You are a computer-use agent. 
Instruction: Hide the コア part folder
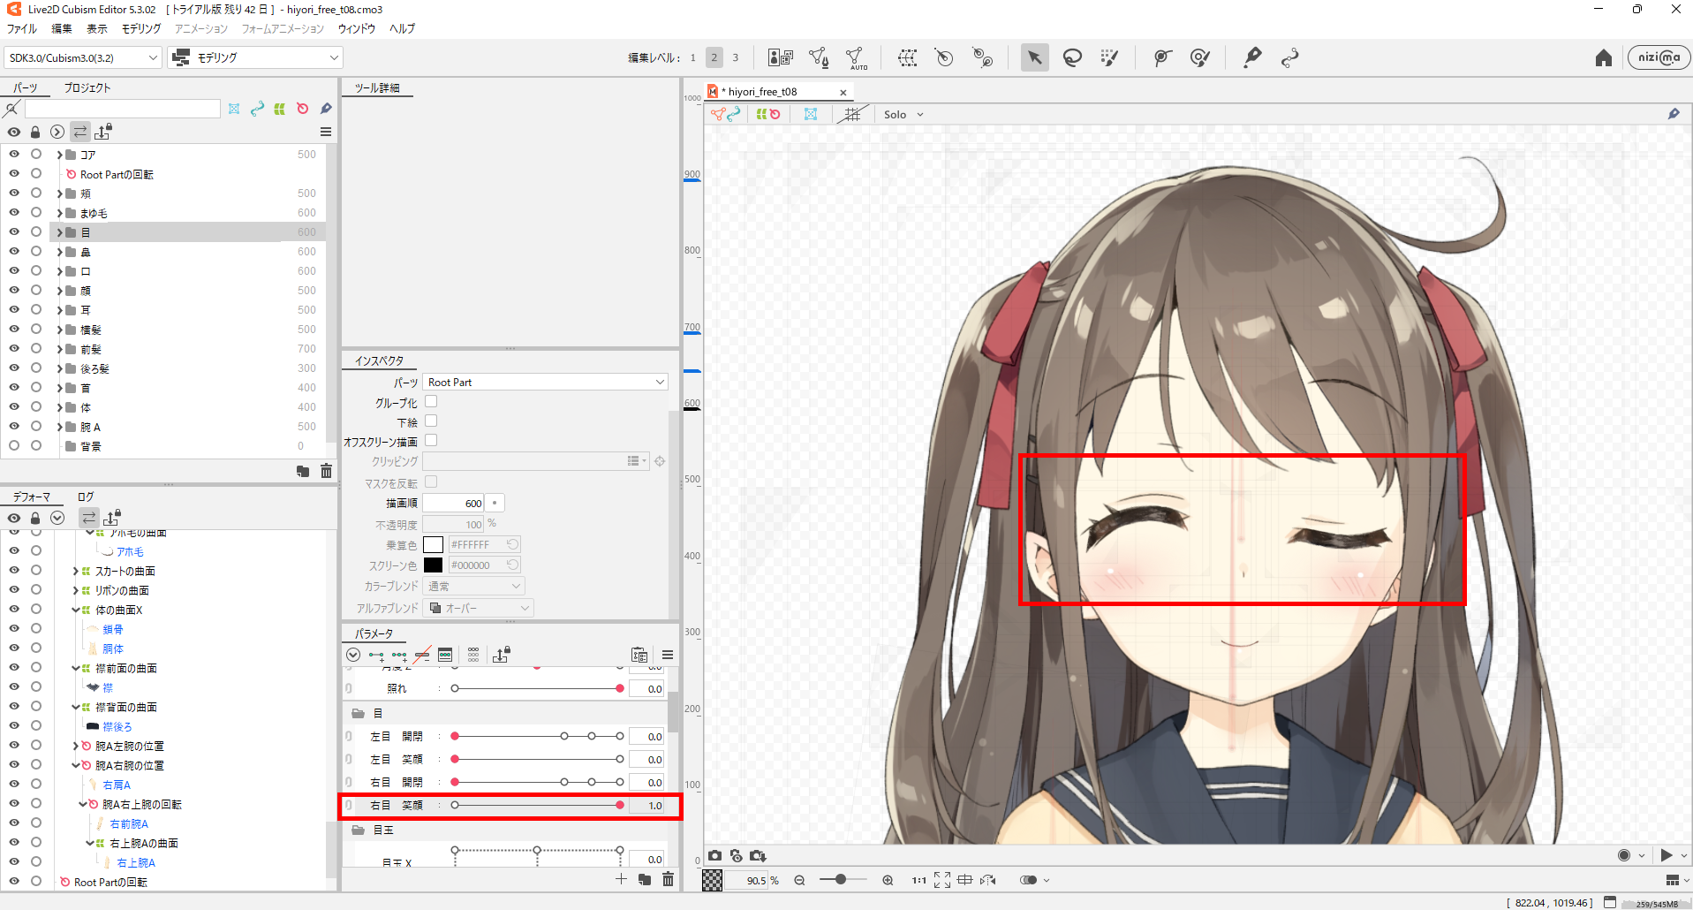coord(14,154)
